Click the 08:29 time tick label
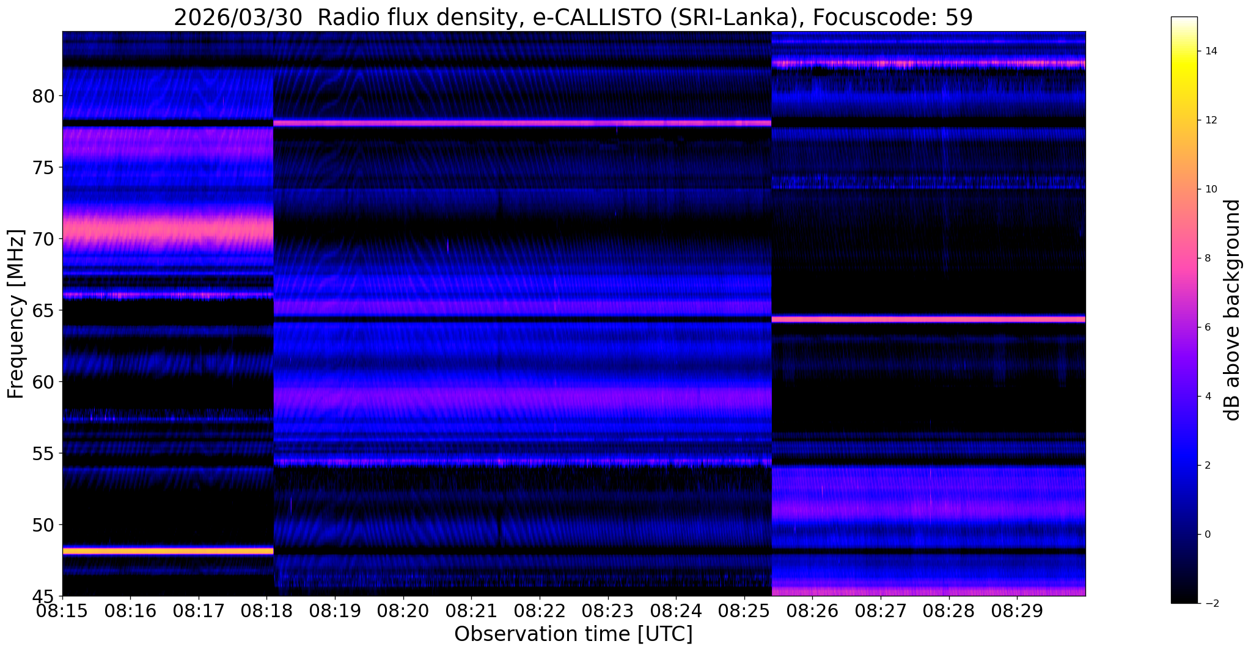1251x652 pixels. [1017, 610]
